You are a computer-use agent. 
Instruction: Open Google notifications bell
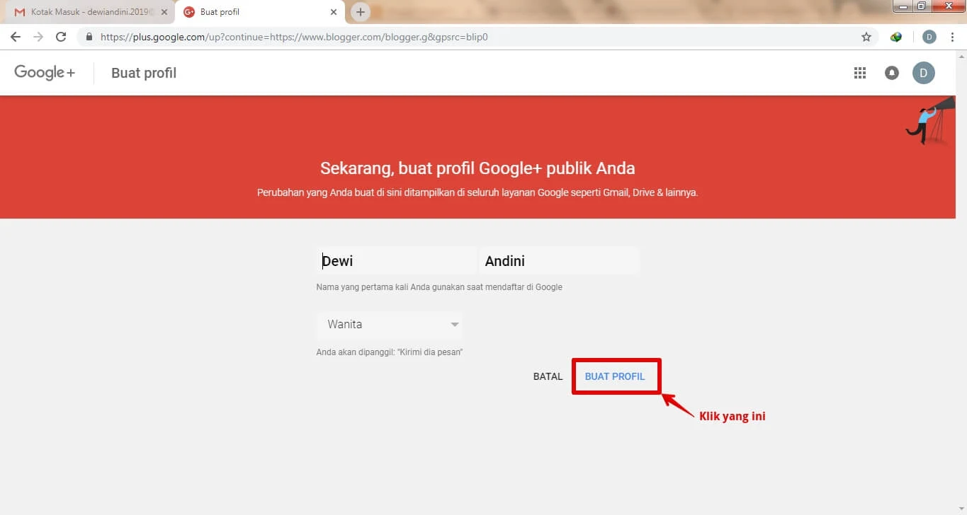click(892, 73)
